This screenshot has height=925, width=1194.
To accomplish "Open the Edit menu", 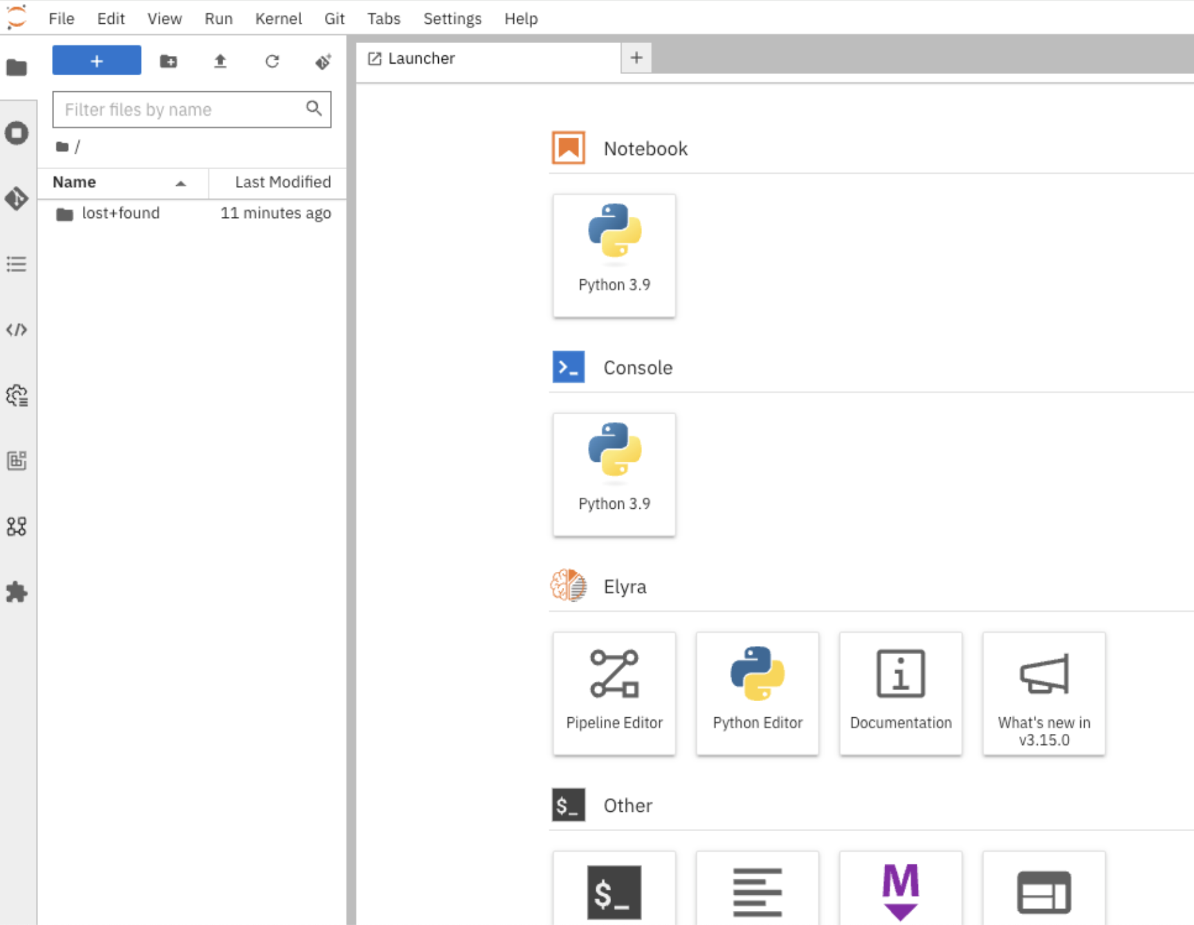I will coord(111,18).
